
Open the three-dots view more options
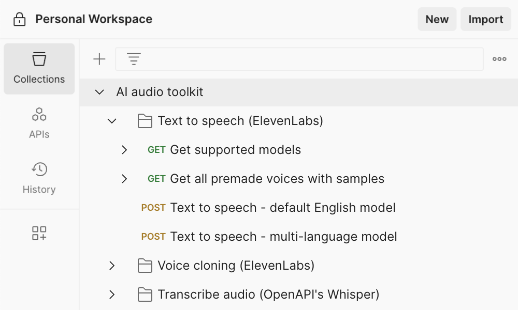pyautogui.click(x=499, y=59)
